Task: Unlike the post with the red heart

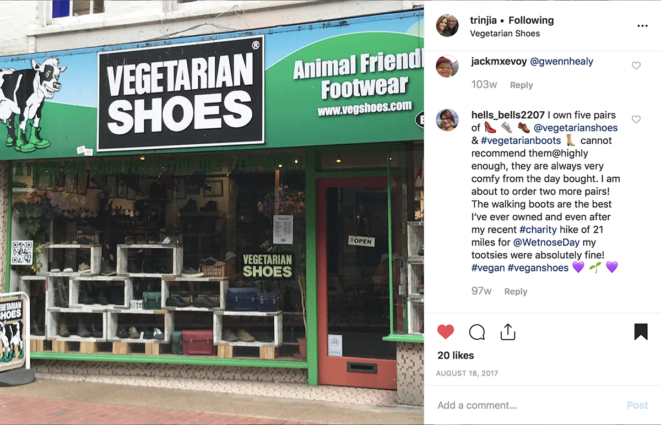Action: (x=446, y=332)
